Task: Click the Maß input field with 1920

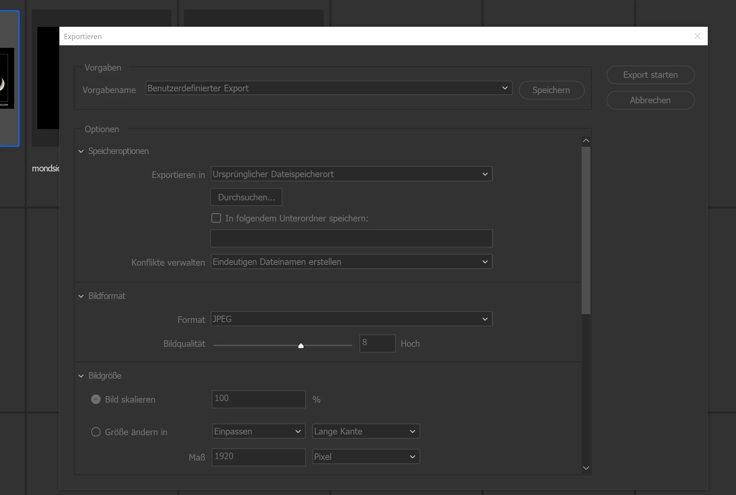Action: click(258, 457)
